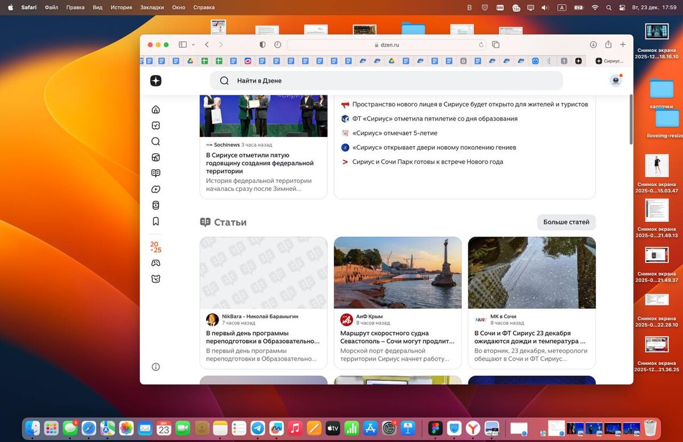Open the Music app in the Dock
The height and width of the screenshot is (442, 683).
click(x=295, y=428)
